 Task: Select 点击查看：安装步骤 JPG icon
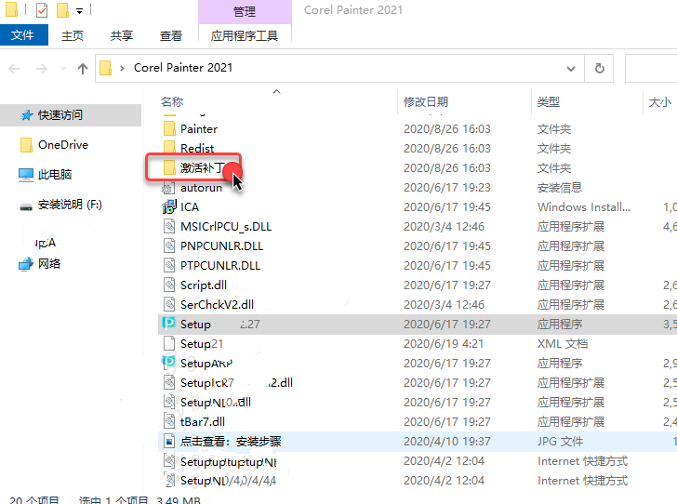[169, 441]
